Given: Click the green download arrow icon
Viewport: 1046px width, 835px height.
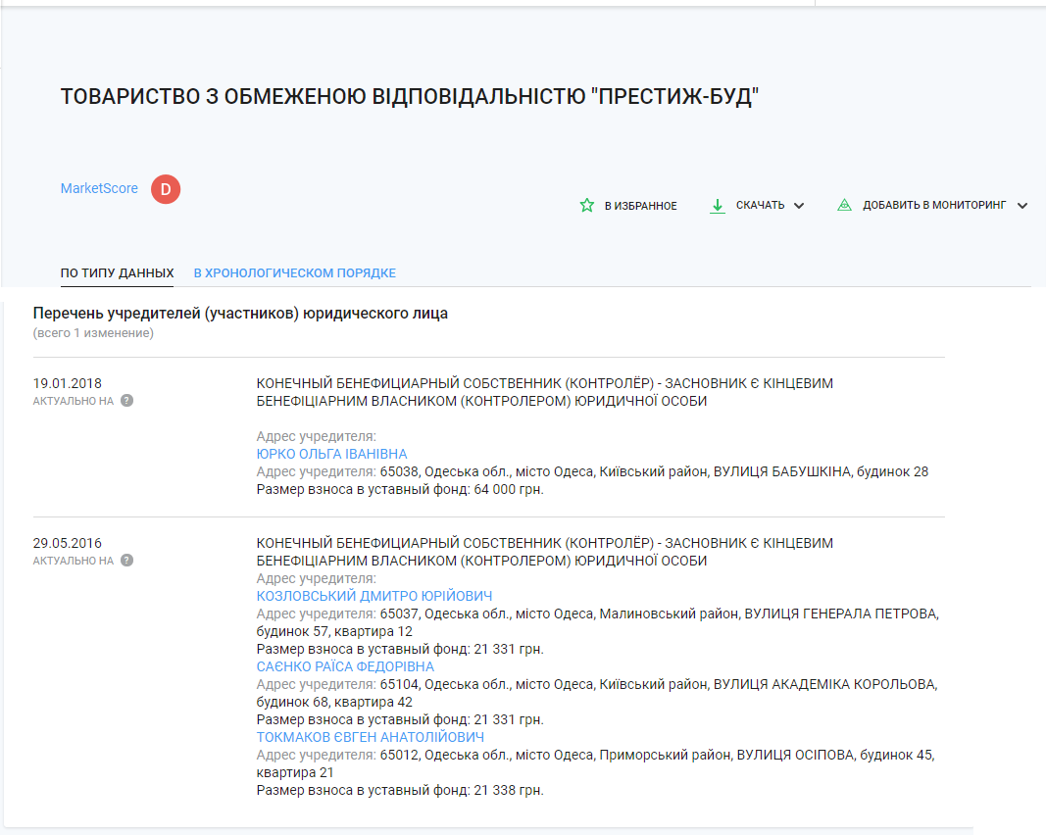Looking at the screenshot, I should [717, 206].
